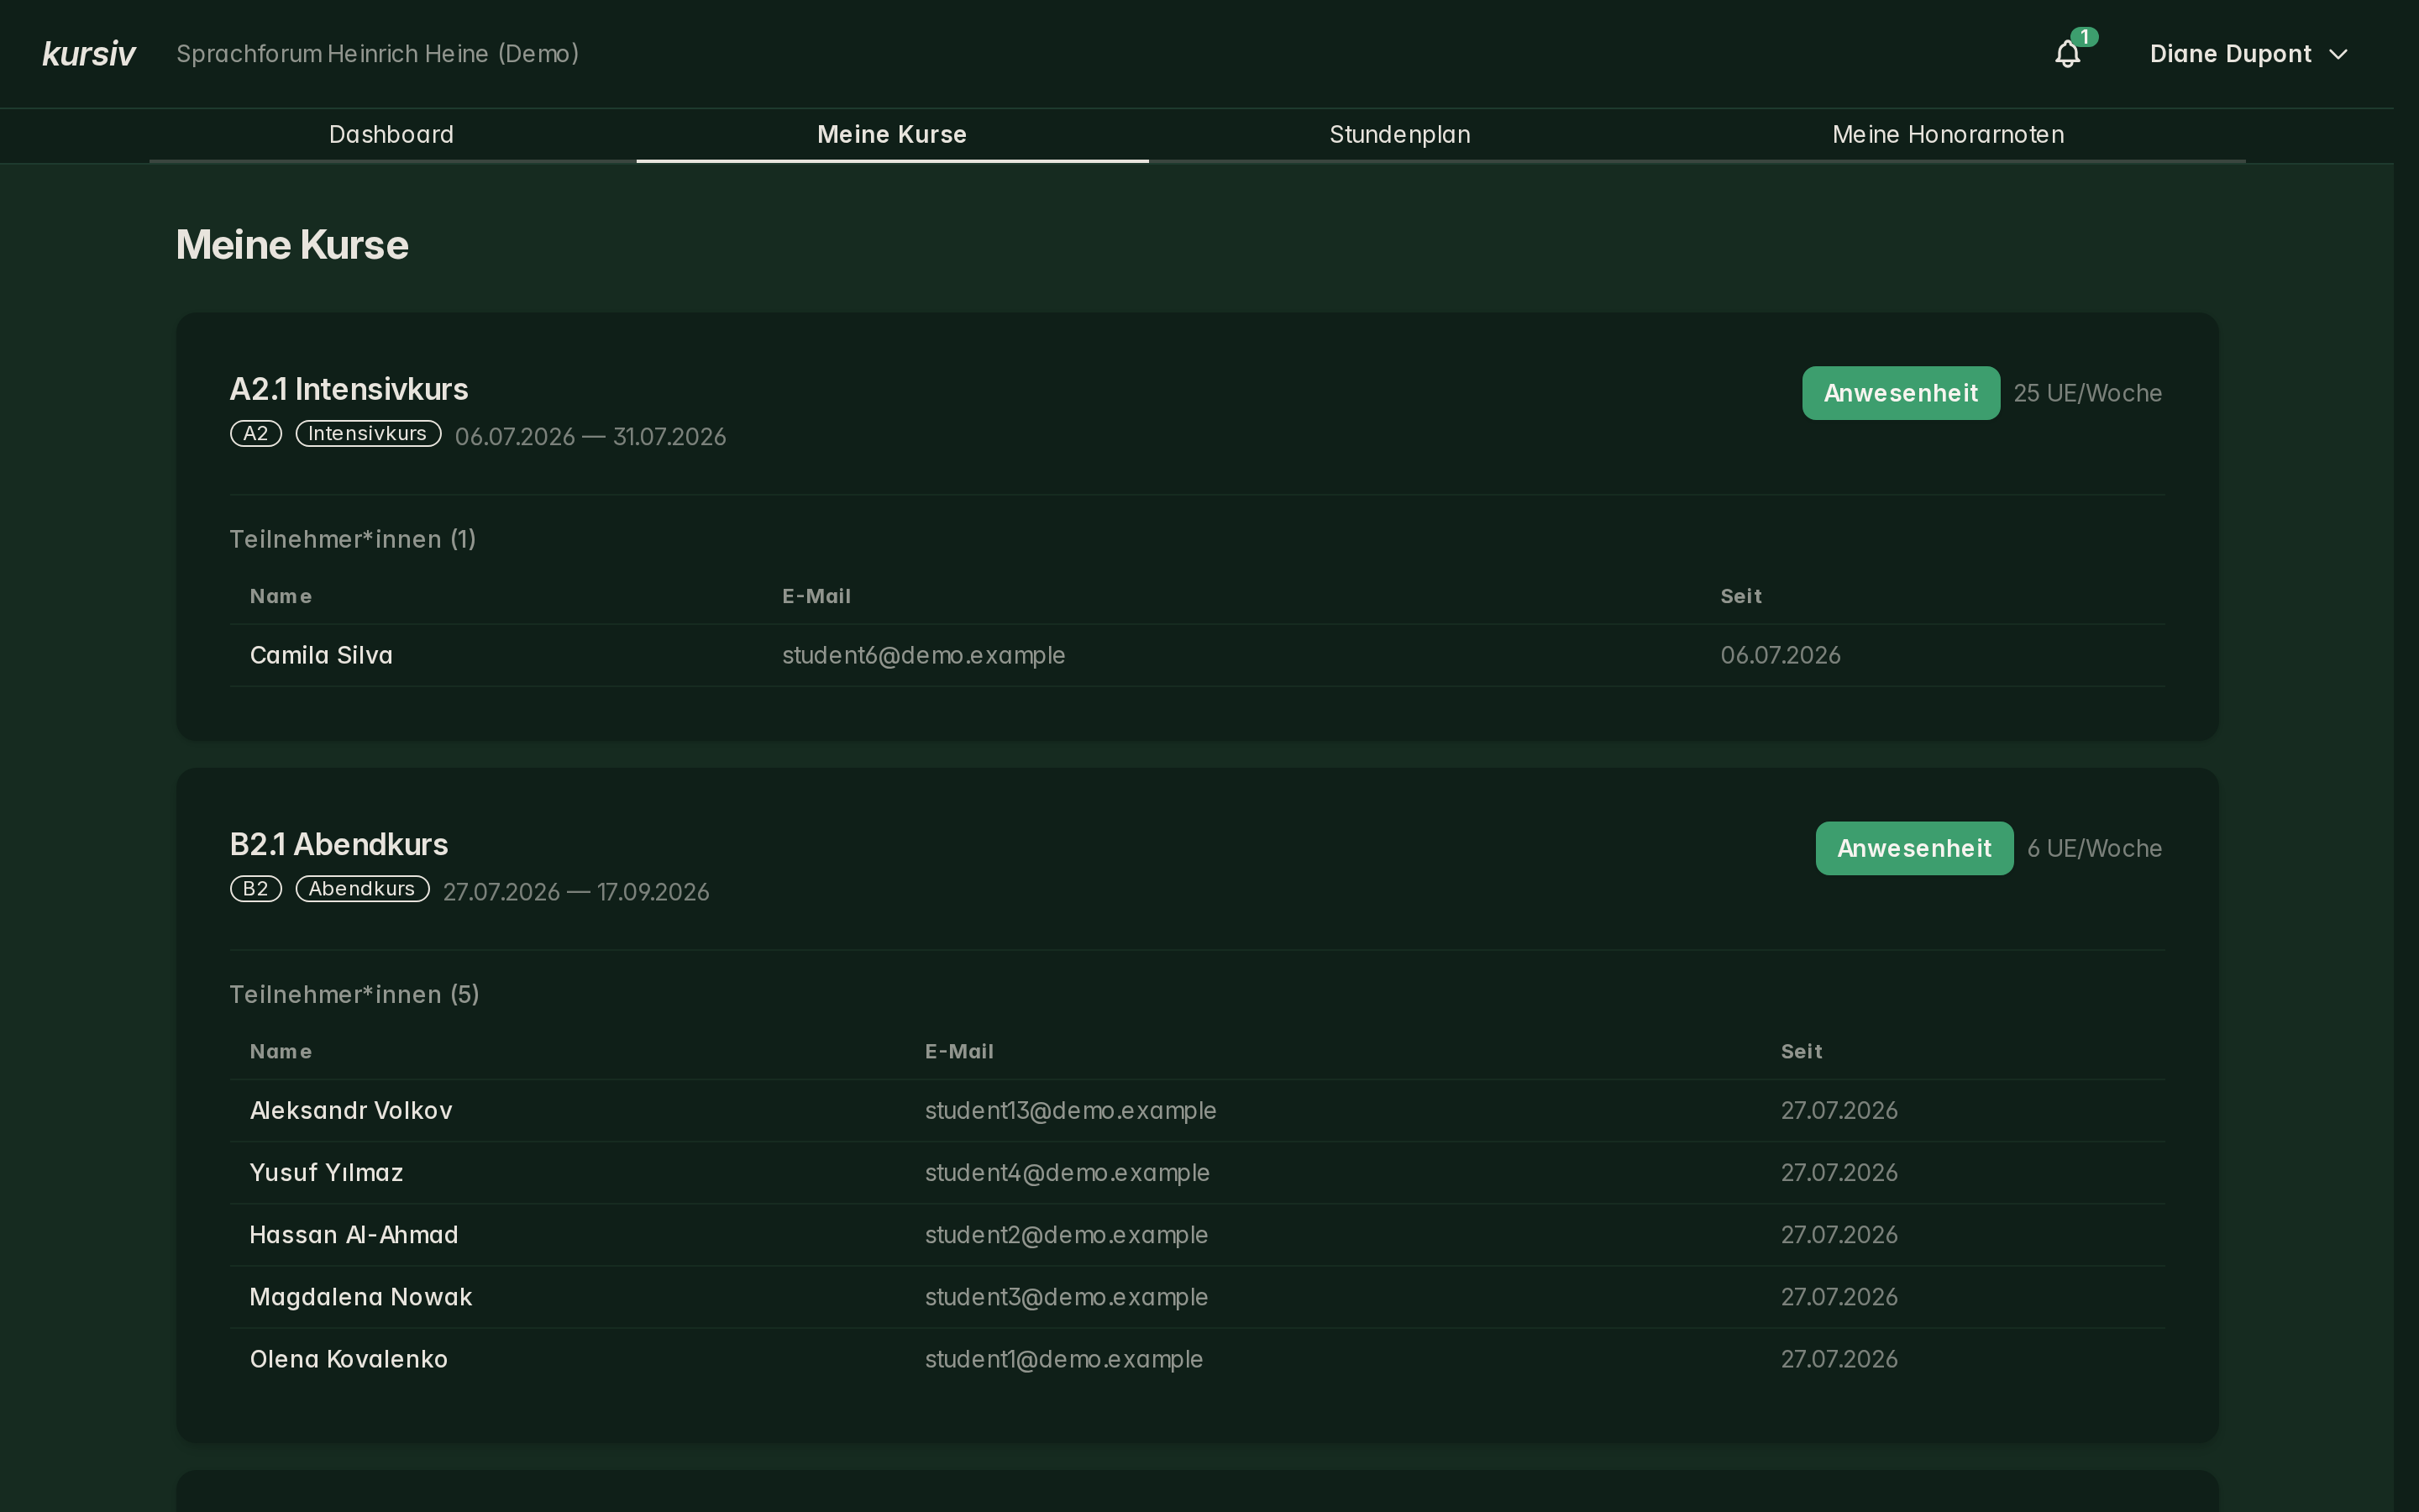Select participant Hassan Al-Ahmad

point(354,1234)
